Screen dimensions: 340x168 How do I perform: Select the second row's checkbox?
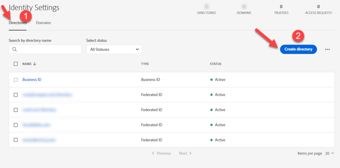pyautogui.click(x=16, y=95)
